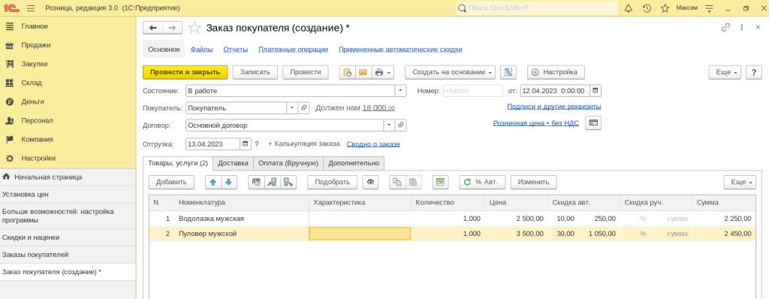Image resolution: width=769 pixels, height=299 pixels.
Task: Click Подобрать button
Action: [333, 182]
